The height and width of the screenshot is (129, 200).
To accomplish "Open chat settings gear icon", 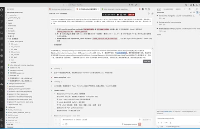I will pyautogui.click(x=190, y=9).
